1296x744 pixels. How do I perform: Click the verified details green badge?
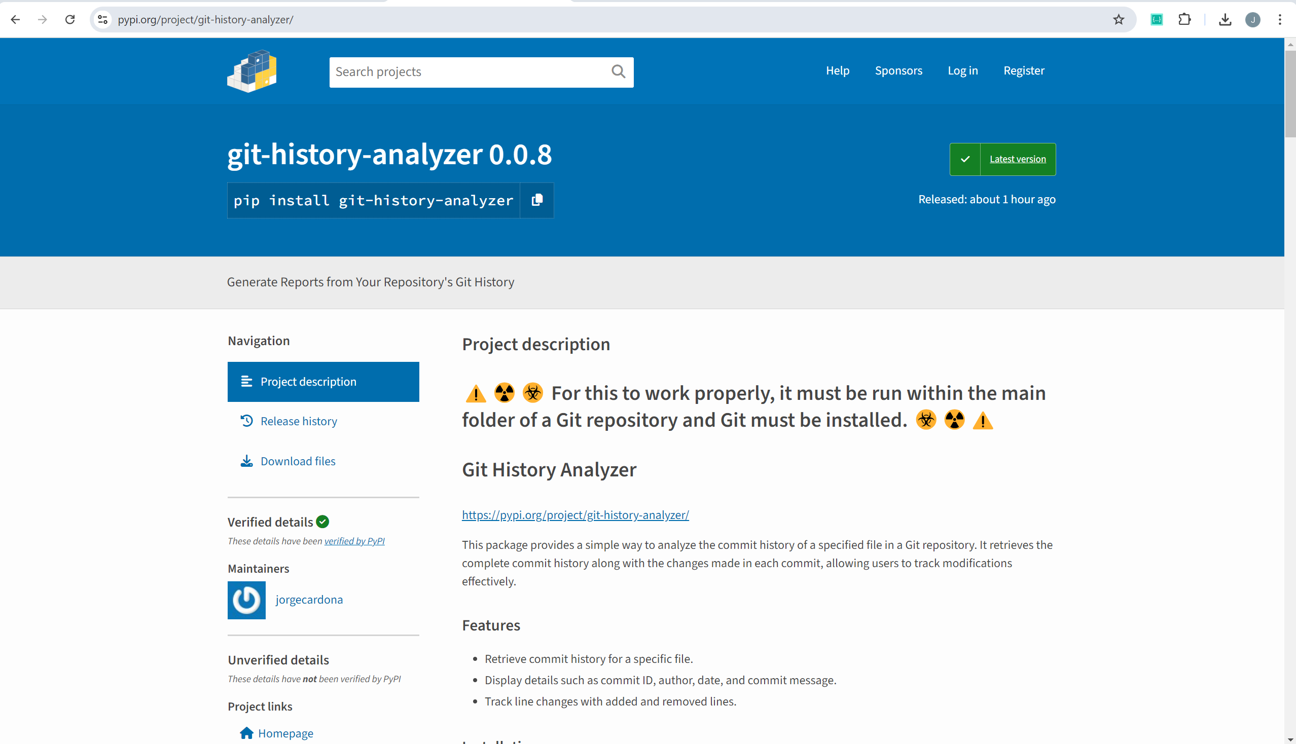click(322, 522)
